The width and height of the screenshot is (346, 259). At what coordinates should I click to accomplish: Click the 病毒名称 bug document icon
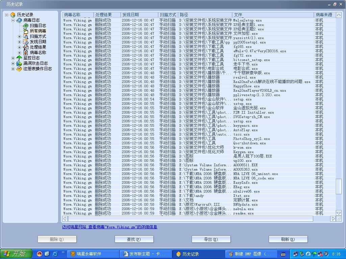click(x=26, y=53)
